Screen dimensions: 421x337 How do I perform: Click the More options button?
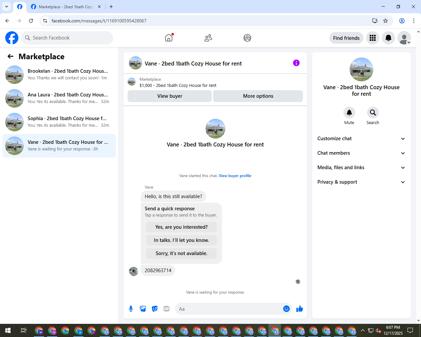258,96
